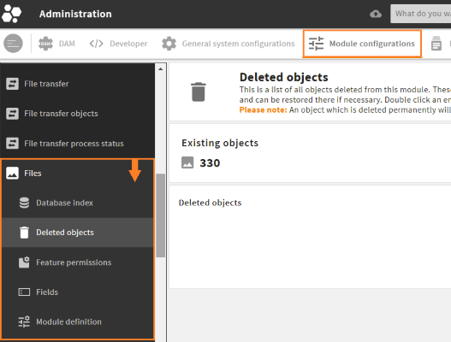Open the round hamburger menu button
451x342 pixels.
click(13, 44)
